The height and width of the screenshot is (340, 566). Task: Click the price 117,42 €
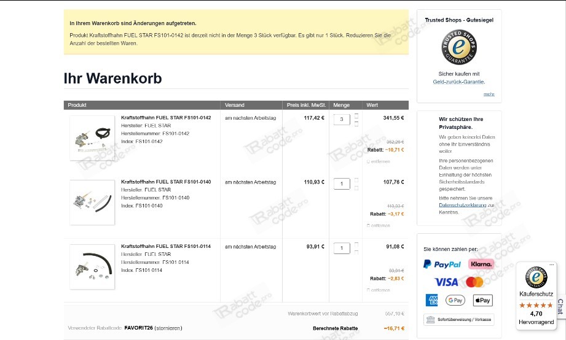click(314, 118)
